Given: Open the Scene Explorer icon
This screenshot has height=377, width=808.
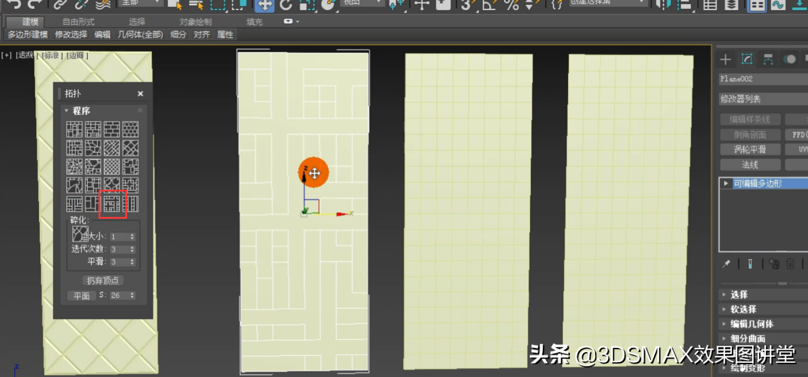Looking at the screenshot, I should coord(710,4).
